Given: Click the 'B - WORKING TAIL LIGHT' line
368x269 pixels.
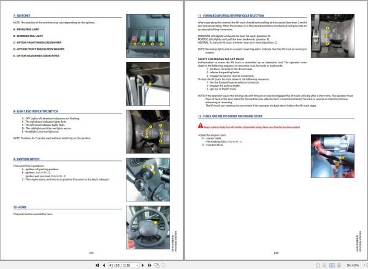Looking at the screenshot, I should 28,36.
